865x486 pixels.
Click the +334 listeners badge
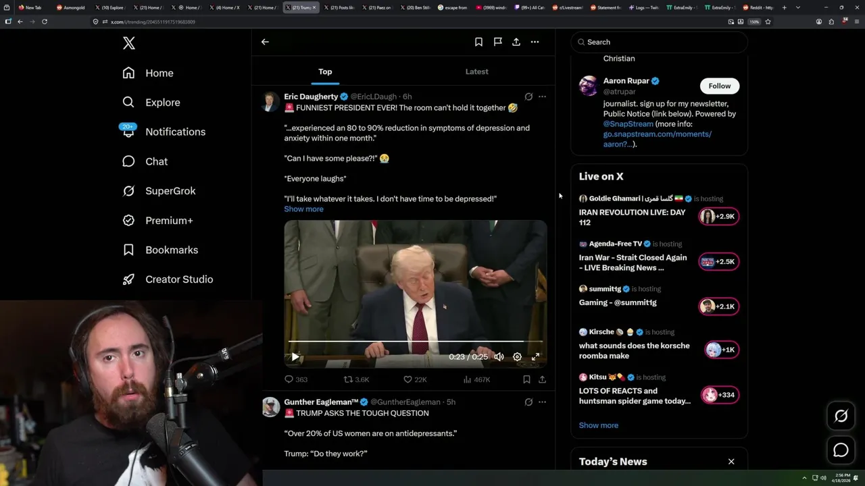719,395
